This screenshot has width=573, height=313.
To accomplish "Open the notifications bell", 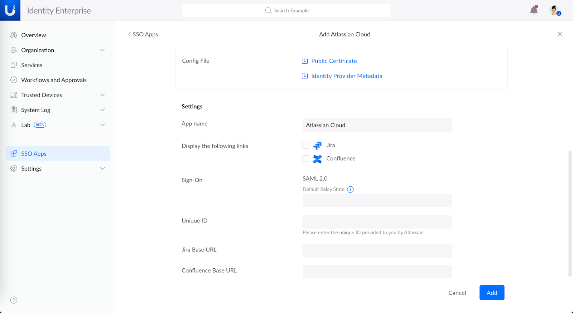I will pyautogui.click(x=534, y=10).
